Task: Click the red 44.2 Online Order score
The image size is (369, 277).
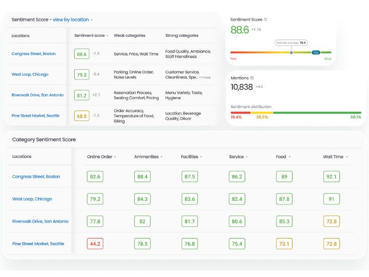Action: pyautogui.click(x=95, y=244)
